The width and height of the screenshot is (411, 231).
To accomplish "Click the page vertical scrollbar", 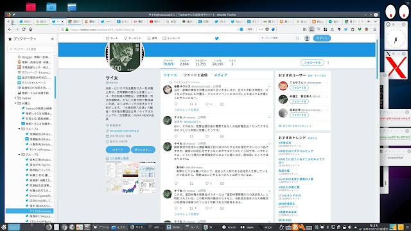I will pos(377,59).
